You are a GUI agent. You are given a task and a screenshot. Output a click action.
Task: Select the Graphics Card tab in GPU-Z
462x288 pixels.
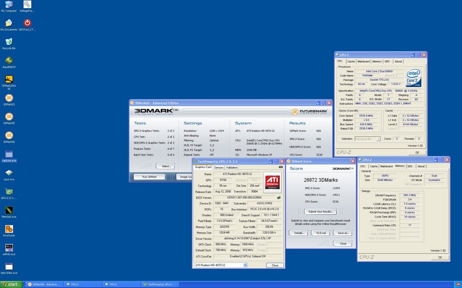(x=203, y=167)
